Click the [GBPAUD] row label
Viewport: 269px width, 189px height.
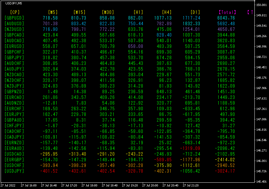(x=15, y=120)
